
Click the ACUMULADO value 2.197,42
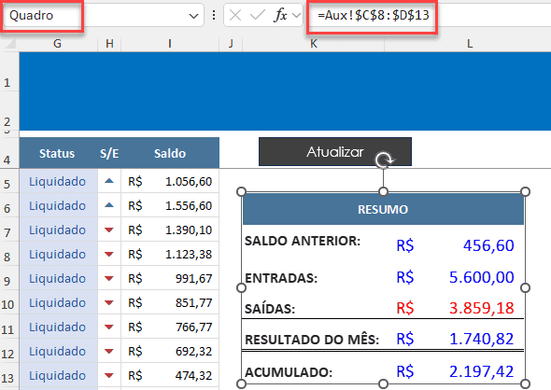[x=482, y=371]
